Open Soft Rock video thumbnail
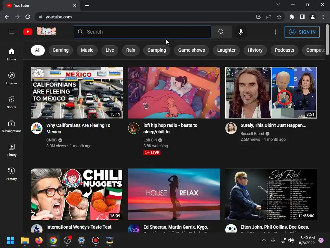This screenshot has width=330, height=248. point(271,194)
